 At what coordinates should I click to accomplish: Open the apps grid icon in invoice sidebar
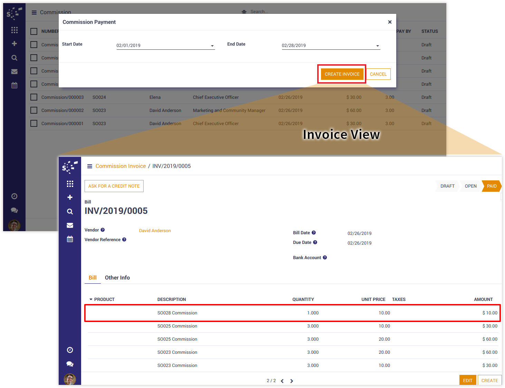pos(70,184)
